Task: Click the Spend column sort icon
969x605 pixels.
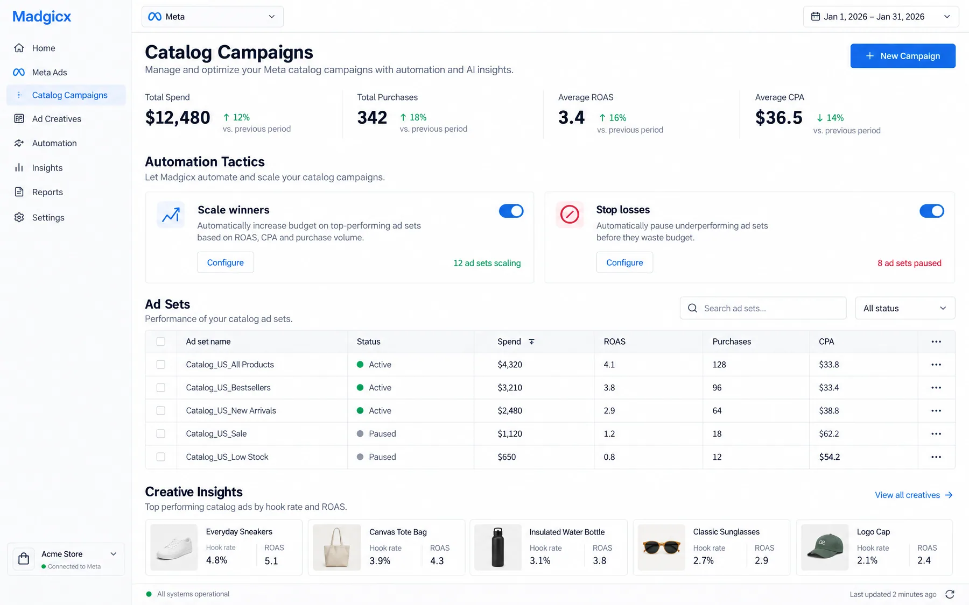Action: point(531,341)
